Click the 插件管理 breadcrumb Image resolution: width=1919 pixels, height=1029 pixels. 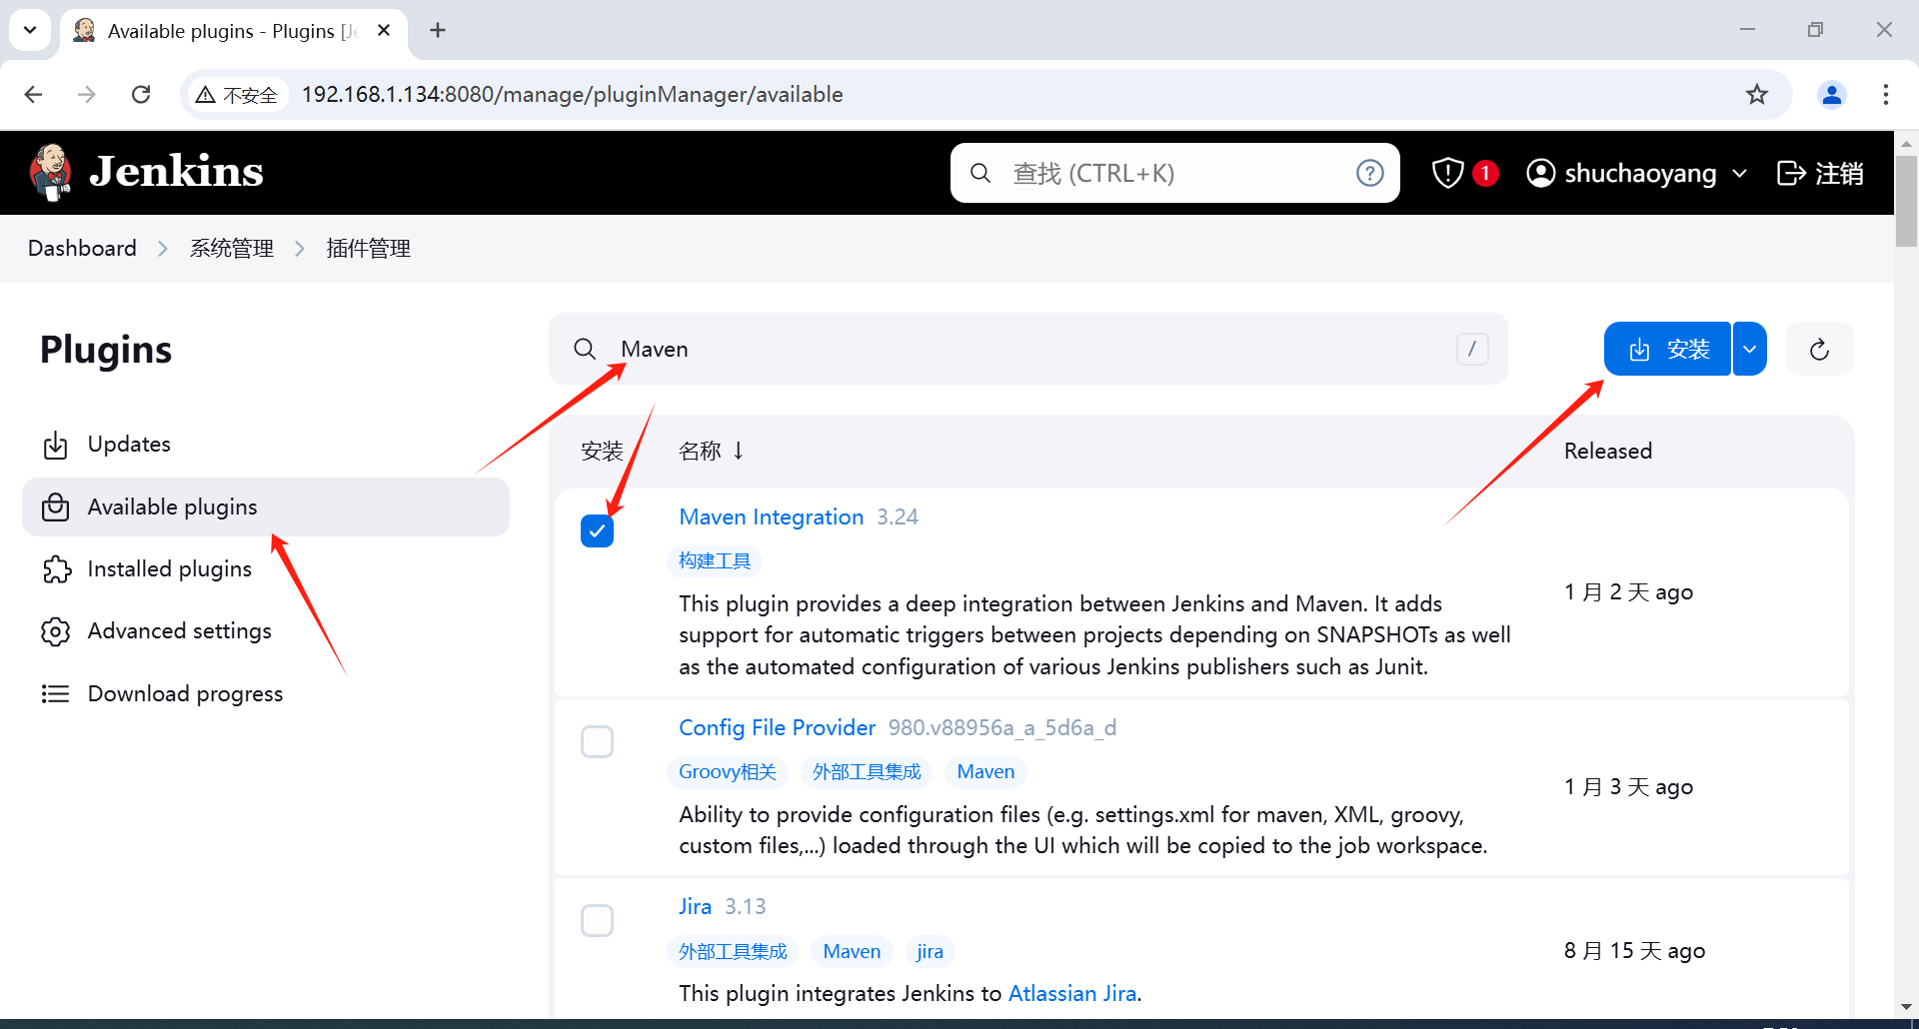(x=368, y=248)
